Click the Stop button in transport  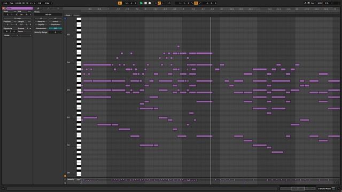pos(145,3)
